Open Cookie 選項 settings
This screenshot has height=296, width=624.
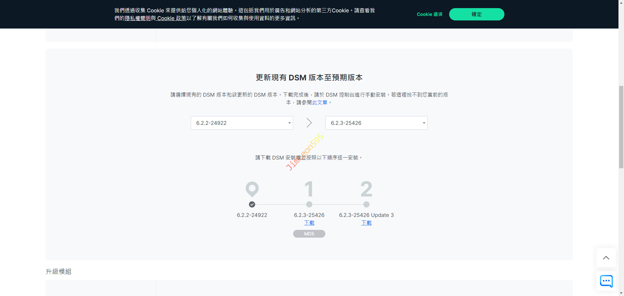pyautogui.click(x=429, y=14)
